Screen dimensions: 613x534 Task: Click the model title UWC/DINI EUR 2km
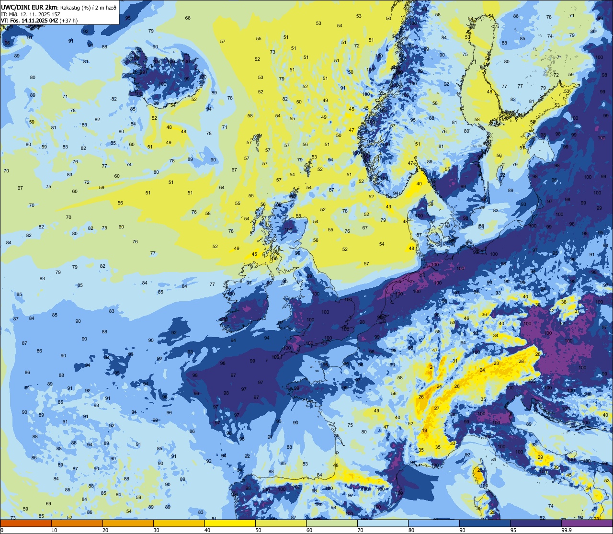29,7
